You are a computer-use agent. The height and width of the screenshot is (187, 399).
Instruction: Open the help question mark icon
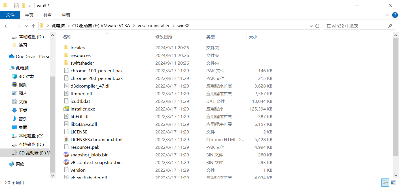[x=395, y=15]
